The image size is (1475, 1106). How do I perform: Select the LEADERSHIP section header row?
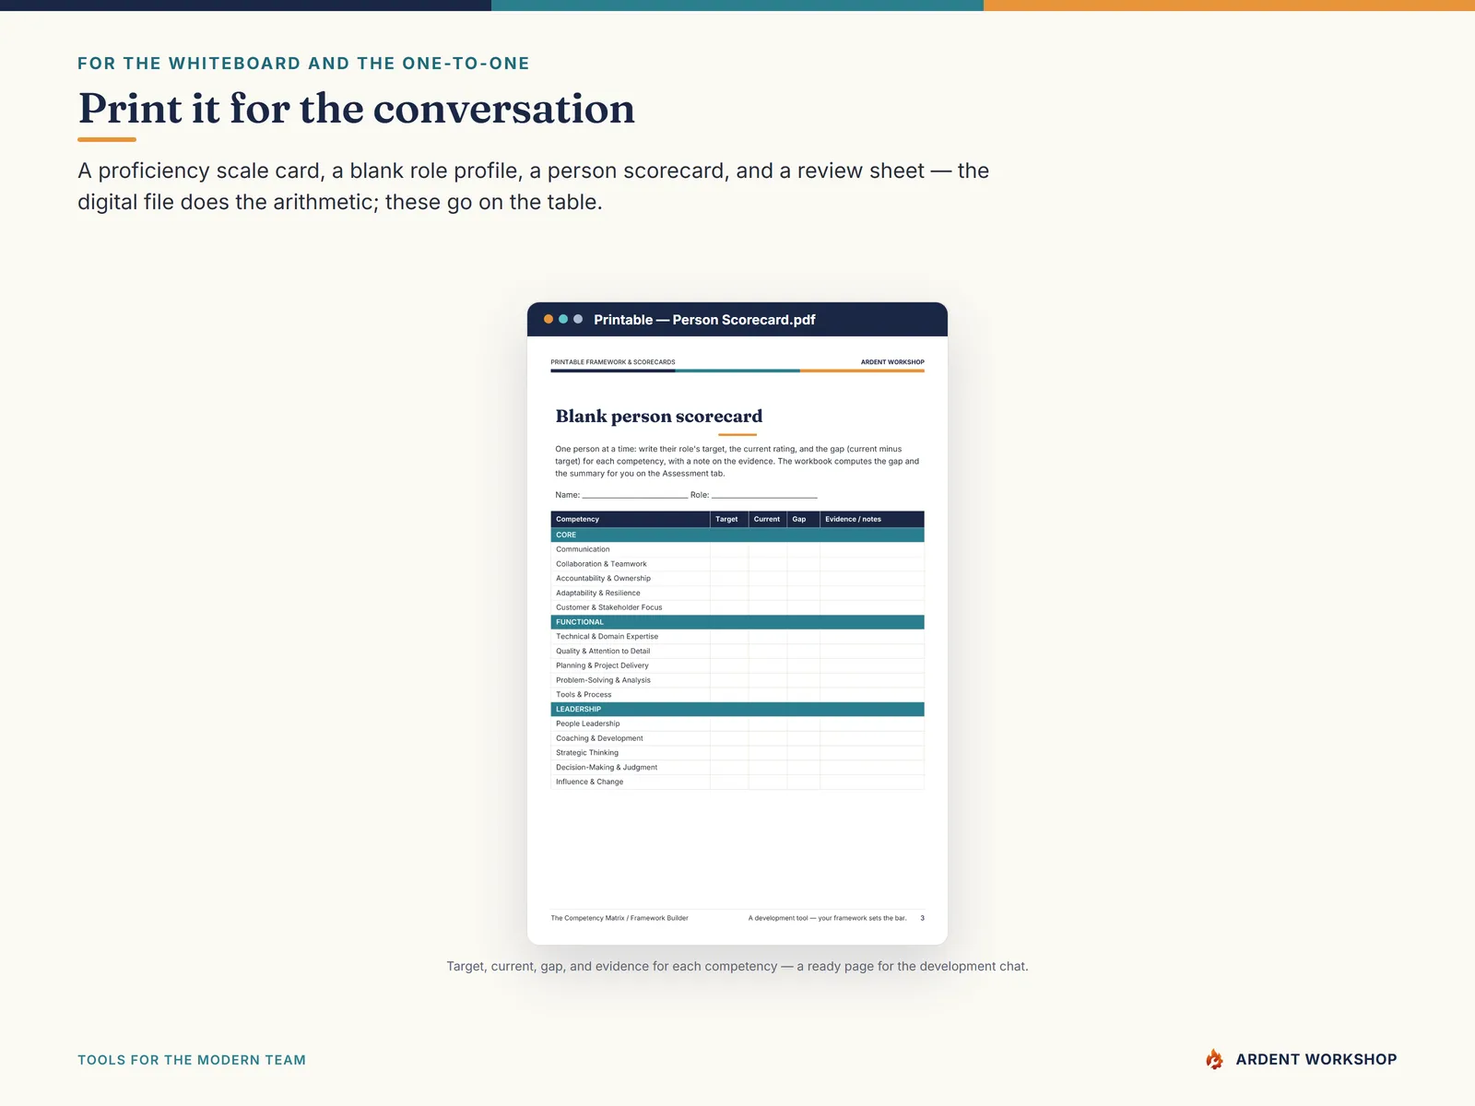click(x=737, y=709)
